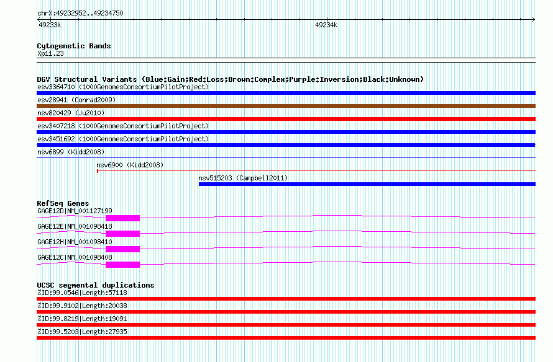Image resolution: width=553 pixels, height=362 pixels.
Task: Click the GAGE12C|NM_001098408 gene label
Action: [75, 257]
